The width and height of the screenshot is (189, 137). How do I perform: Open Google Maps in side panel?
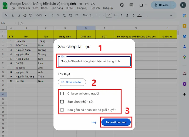(x=184, y=57)
